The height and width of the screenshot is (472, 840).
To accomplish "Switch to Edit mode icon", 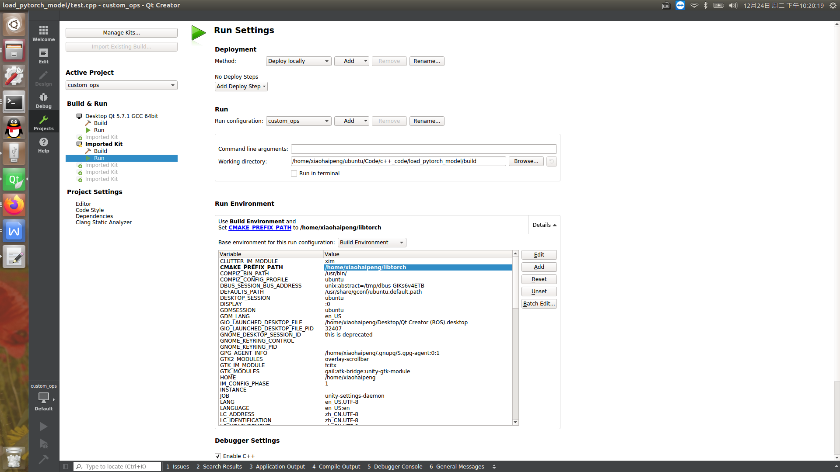I will click(x=43, y=56).
